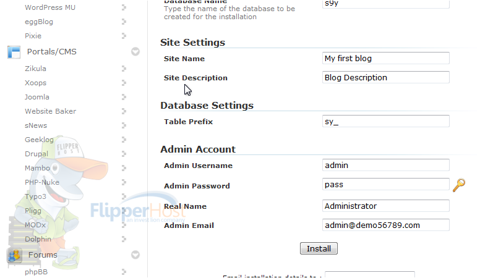Focus the Admin Username field

[386, 165]
